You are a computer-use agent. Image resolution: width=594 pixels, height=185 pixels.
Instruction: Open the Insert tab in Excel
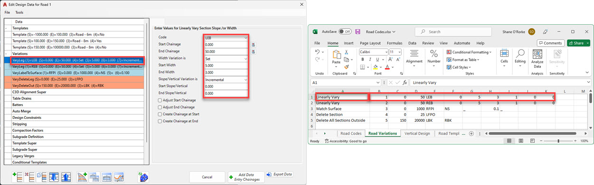click(349, 43)
